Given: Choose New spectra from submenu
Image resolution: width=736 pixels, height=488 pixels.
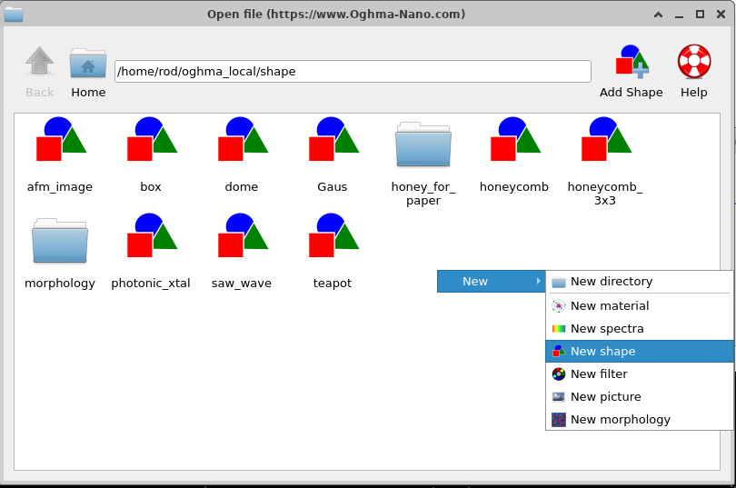Looking at the screenshot, I should pos(640,328).
